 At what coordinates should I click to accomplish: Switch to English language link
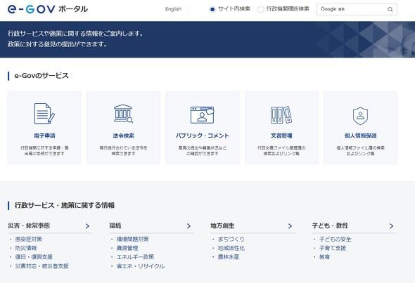tap(173, 9)
